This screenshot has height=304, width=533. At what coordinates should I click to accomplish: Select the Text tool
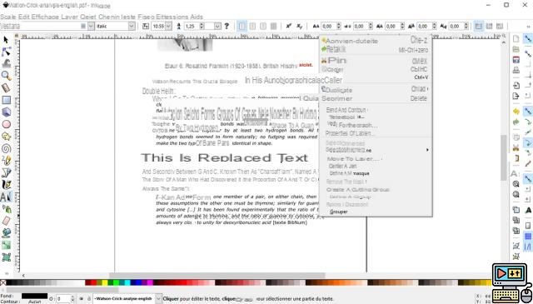[x=6, y=197]
